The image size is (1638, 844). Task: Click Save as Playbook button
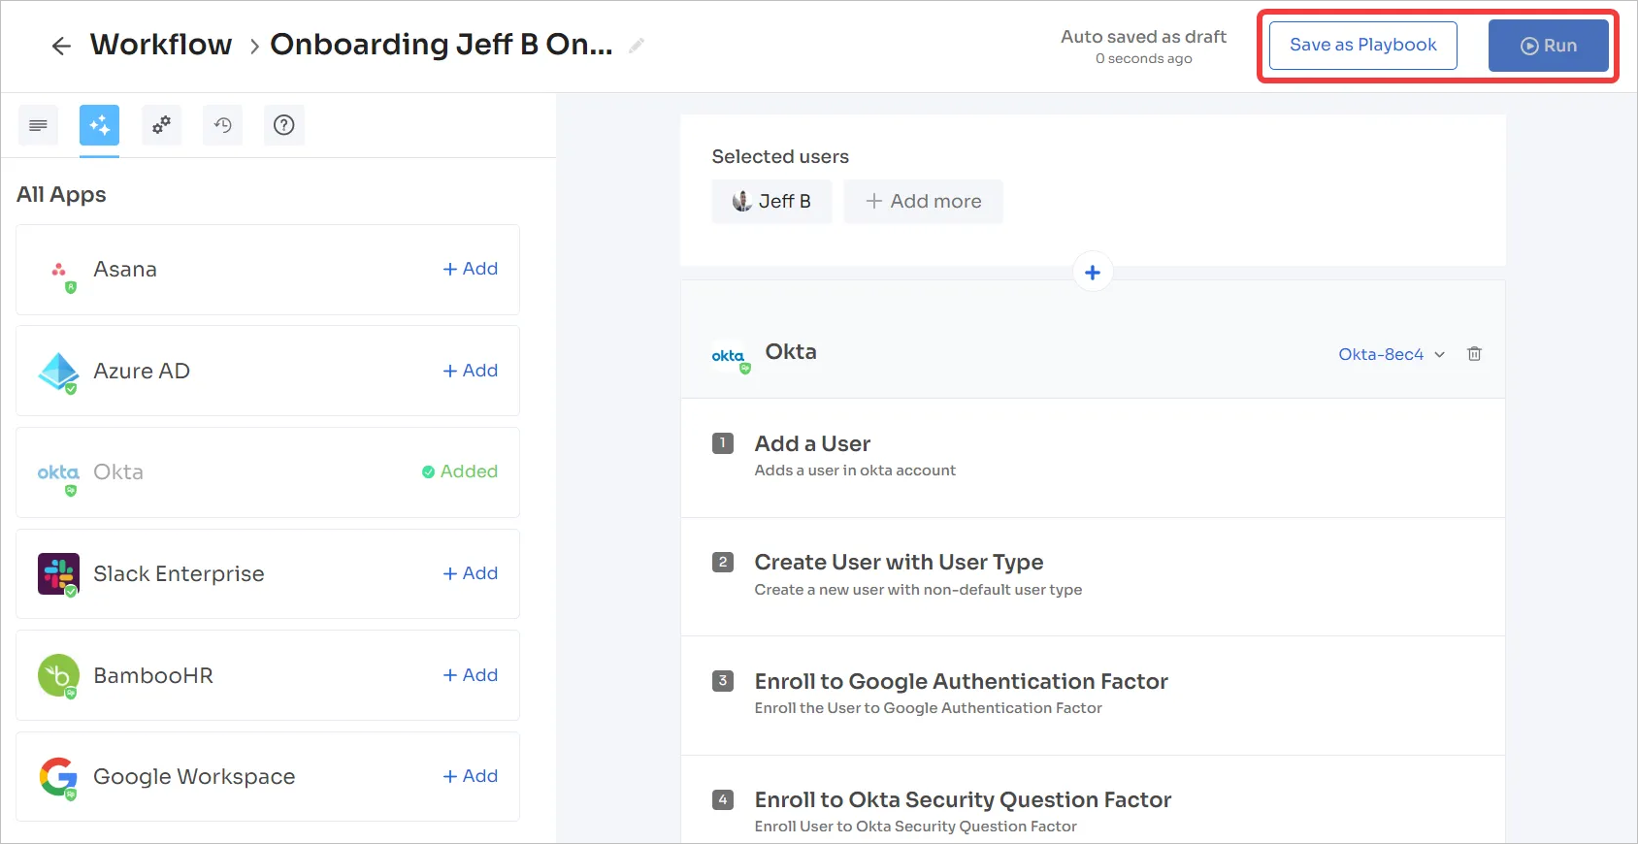1363,46
